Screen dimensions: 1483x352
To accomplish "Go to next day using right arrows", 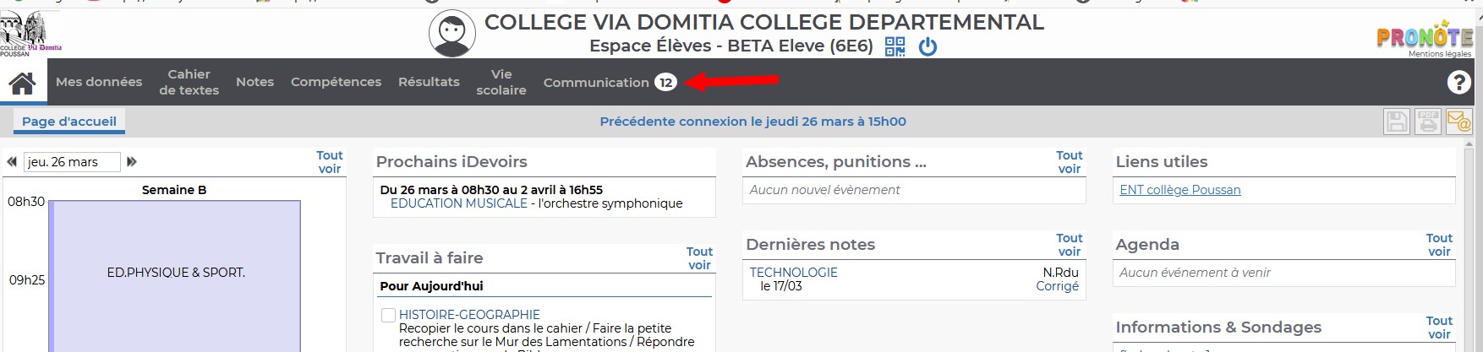I will (132, 161).
